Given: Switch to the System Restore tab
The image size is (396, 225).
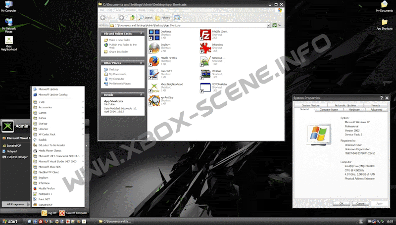Looking at the screenshot, I should pyautogui.click(x=311, y=105).
